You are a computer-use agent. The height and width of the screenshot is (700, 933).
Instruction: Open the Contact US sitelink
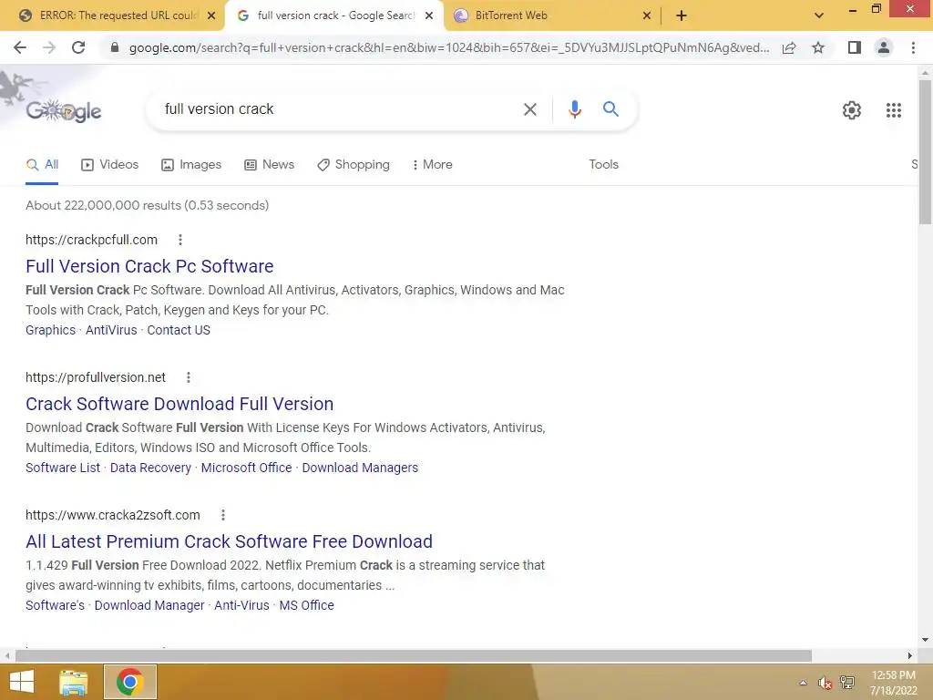pos(179,330)
